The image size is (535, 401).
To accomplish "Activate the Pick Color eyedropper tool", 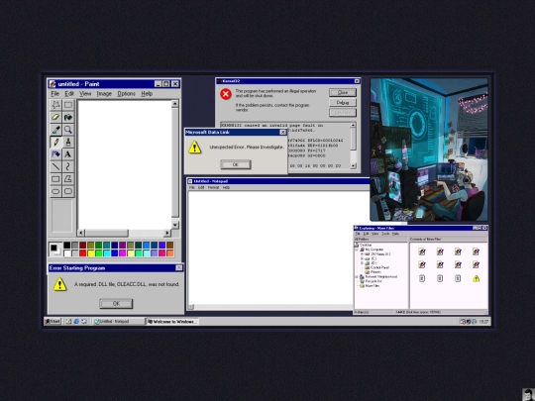I will pos(55,130).
